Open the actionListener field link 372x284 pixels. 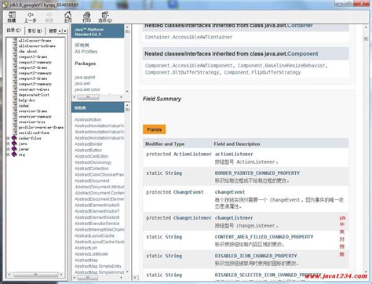tap(234, 155)
